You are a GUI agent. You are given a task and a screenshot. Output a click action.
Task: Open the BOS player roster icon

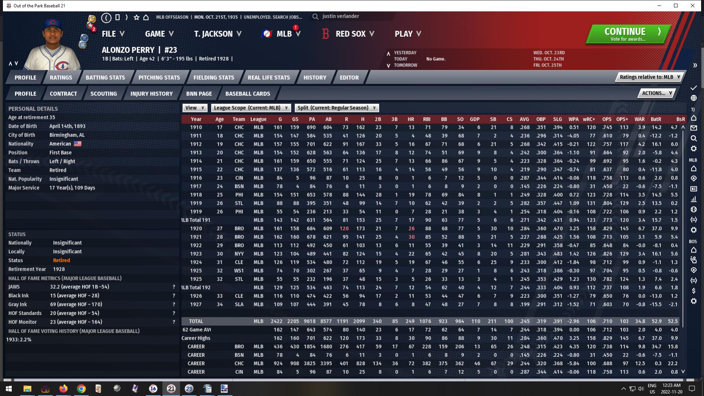tap(693, 260)
